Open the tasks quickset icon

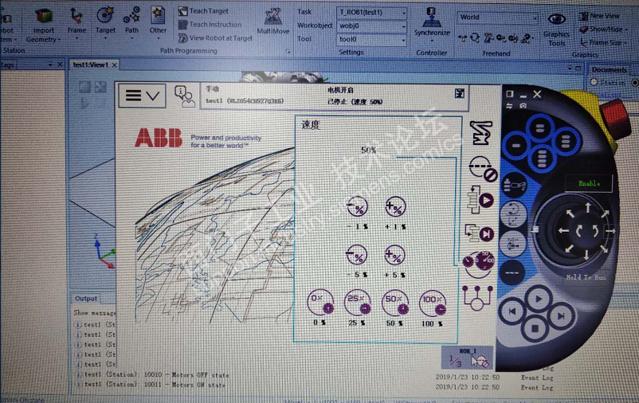[x=477, y=298]
